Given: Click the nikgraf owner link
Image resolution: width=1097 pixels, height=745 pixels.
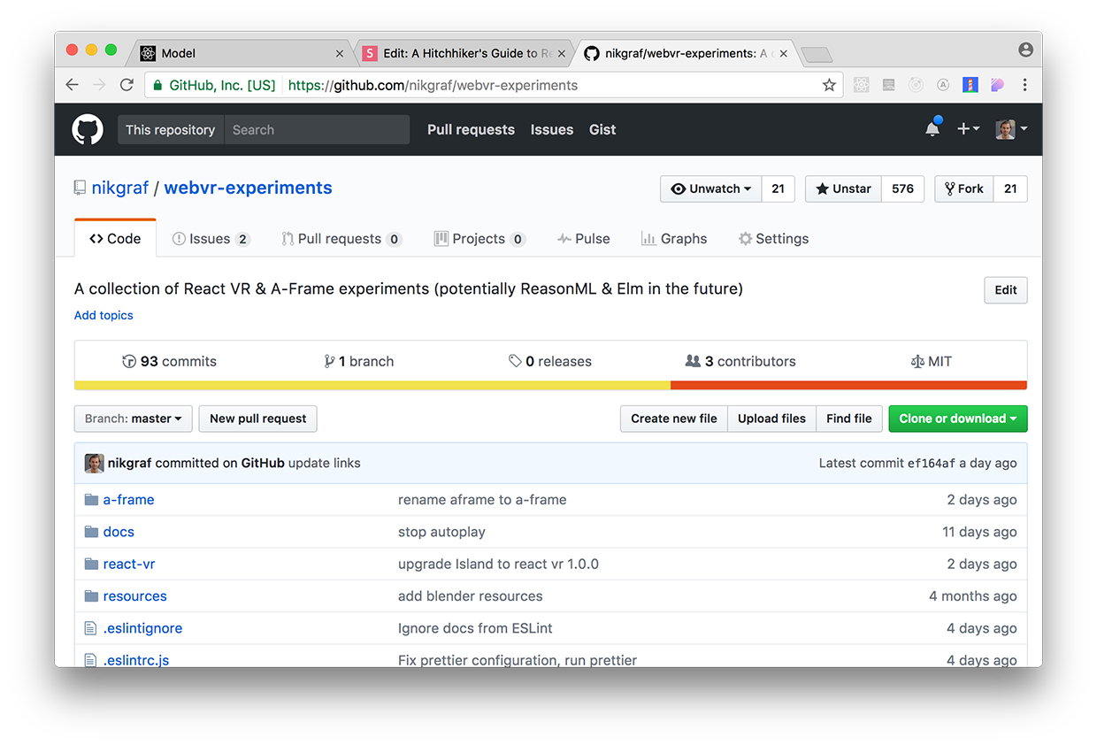Looking at the screenshot, I should (120, 188).
